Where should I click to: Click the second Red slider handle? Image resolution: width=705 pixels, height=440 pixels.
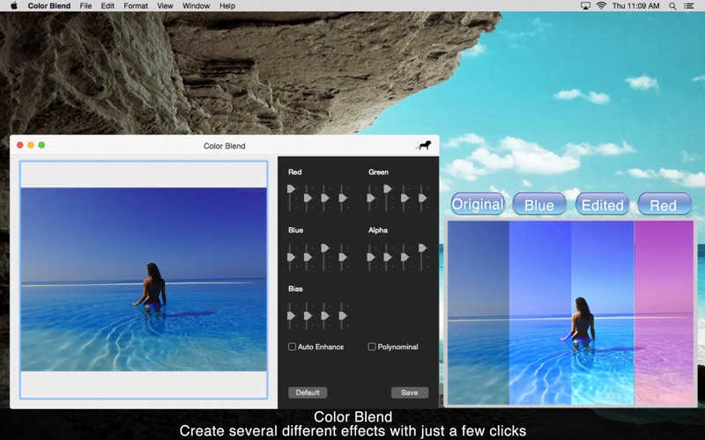(308, 197)
